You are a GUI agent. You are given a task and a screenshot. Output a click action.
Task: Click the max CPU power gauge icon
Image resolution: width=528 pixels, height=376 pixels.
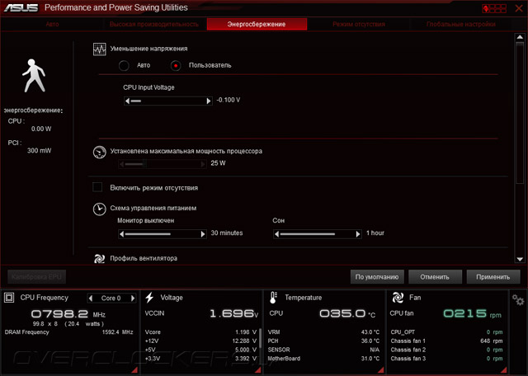coord(99,153)
